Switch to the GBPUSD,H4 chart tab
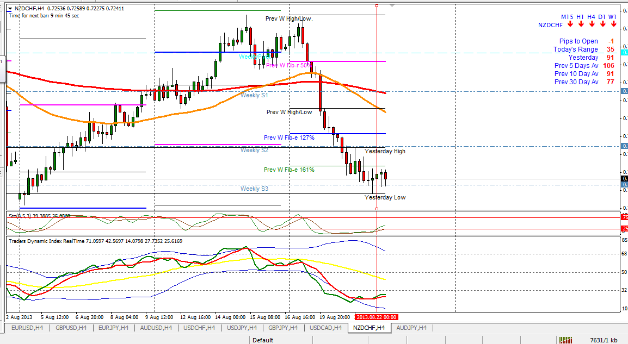 71,328
